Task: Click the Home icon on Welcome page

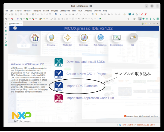Action: 35,38
